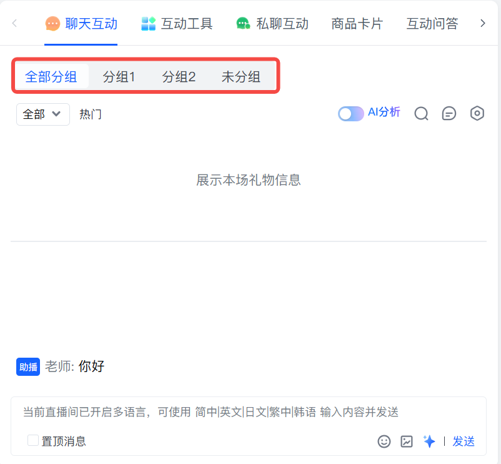Switch to the 互动工具 tab

[177, 24]
